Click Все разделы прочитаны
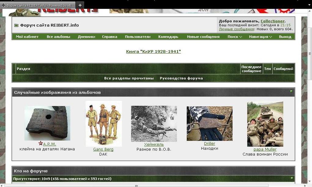This screenshot has height=187, width=312. [x=129, y=78]
